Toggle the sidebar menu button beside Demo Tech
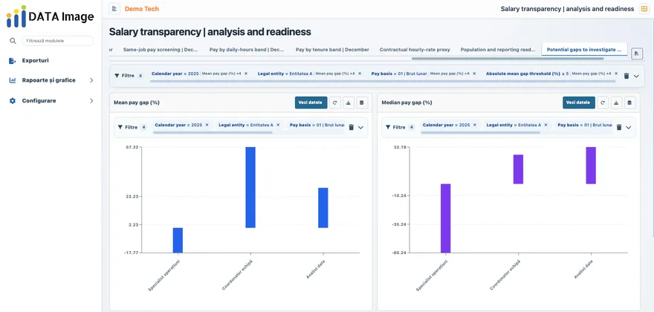 114,9
